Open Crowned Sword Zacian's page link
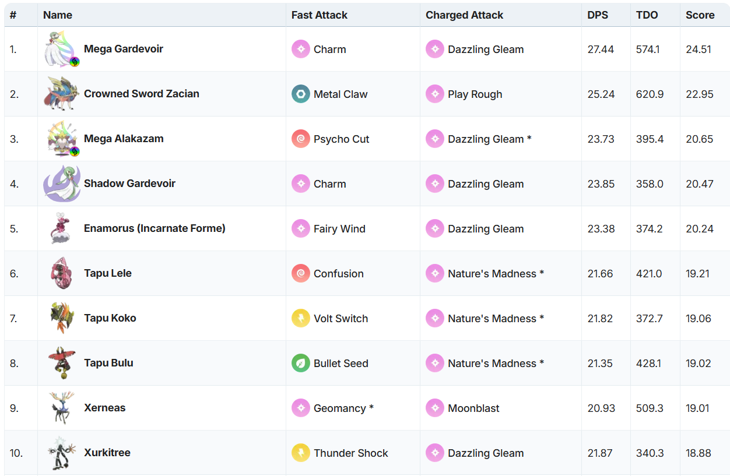 [x=142, y=94]
